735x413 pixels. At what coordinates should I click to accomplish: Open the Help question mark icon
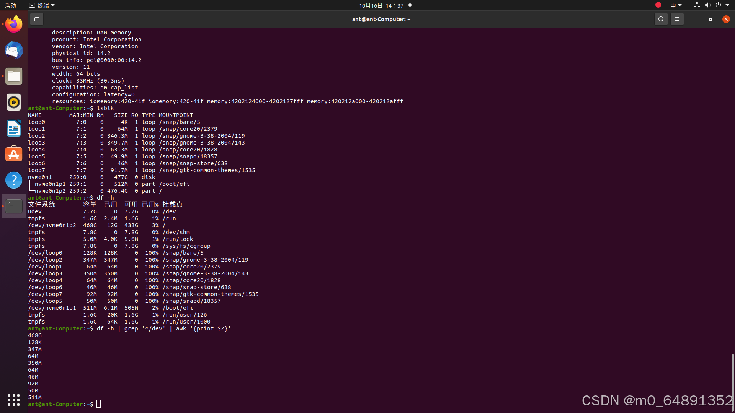pos(14,180)
